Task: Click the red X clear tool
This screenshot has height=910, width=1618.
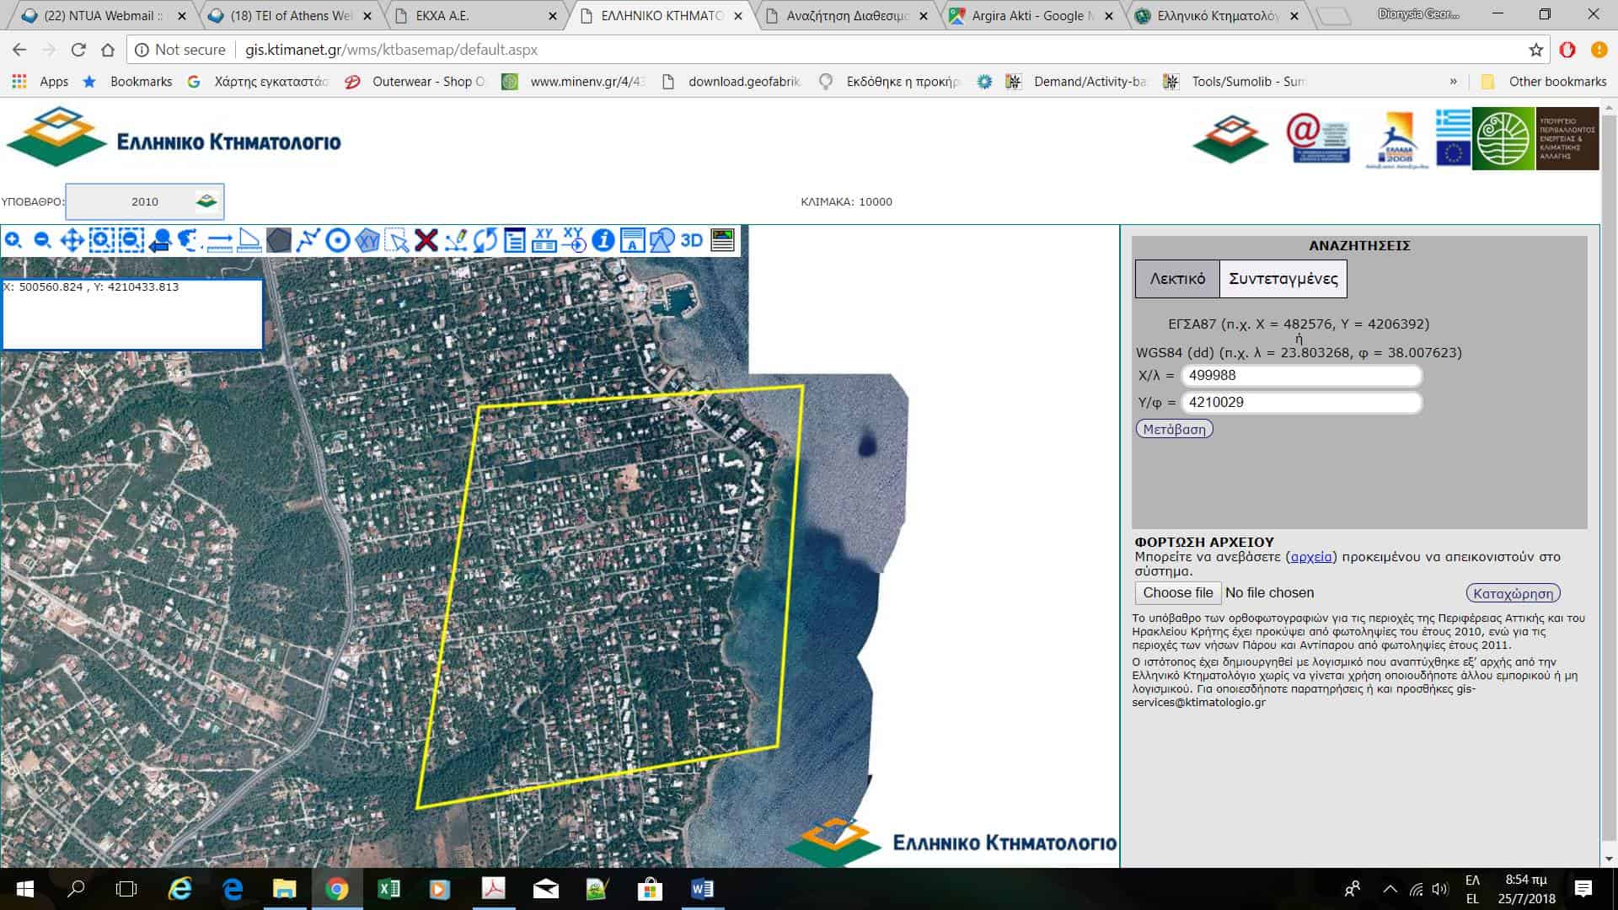Action: coord(426,241)
